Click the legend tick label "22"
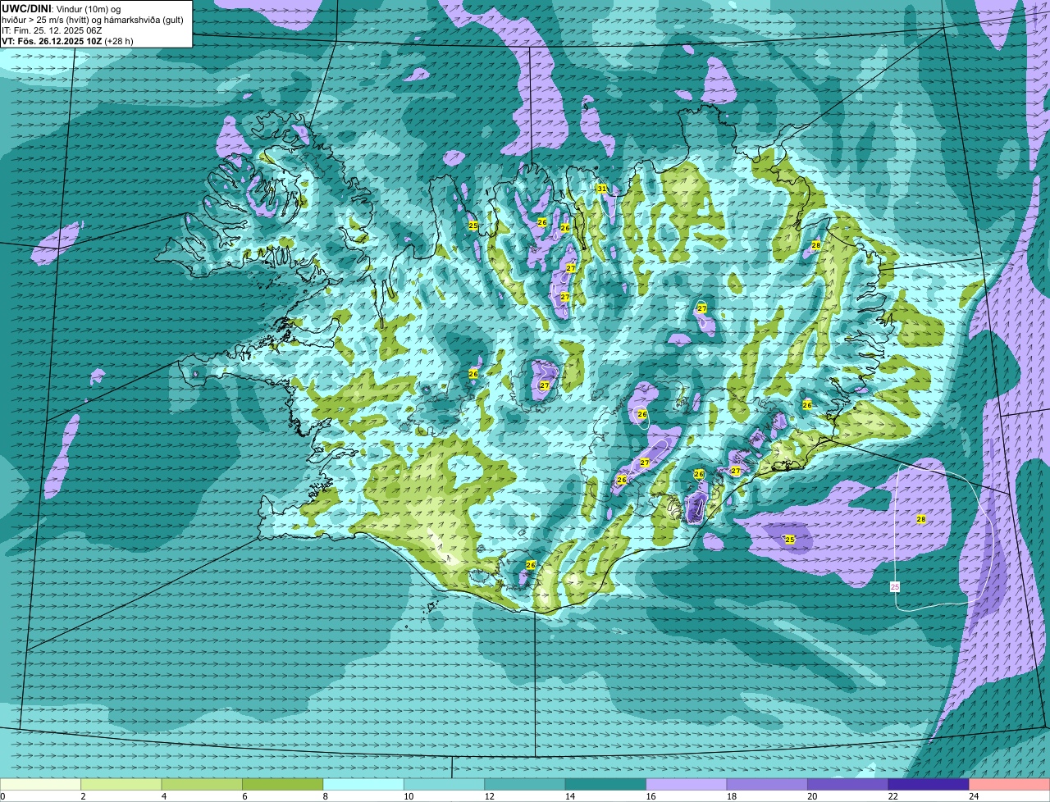This screenshot has height=802, width=1050. tap(894, 796)
